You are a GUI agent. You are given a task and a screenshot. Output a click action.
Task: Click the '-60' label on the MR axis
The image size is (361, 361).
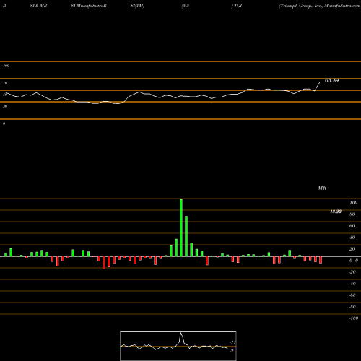pyautogui.click(x=352, y=295)
